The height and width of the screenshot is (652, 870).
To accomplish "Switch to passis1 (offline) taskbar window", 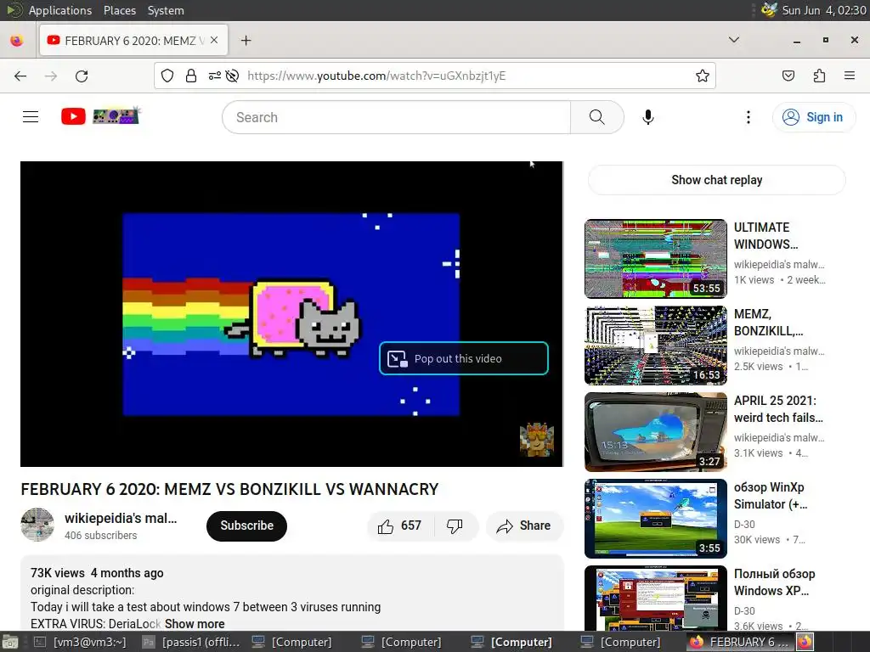I will (x=191, y=642).
